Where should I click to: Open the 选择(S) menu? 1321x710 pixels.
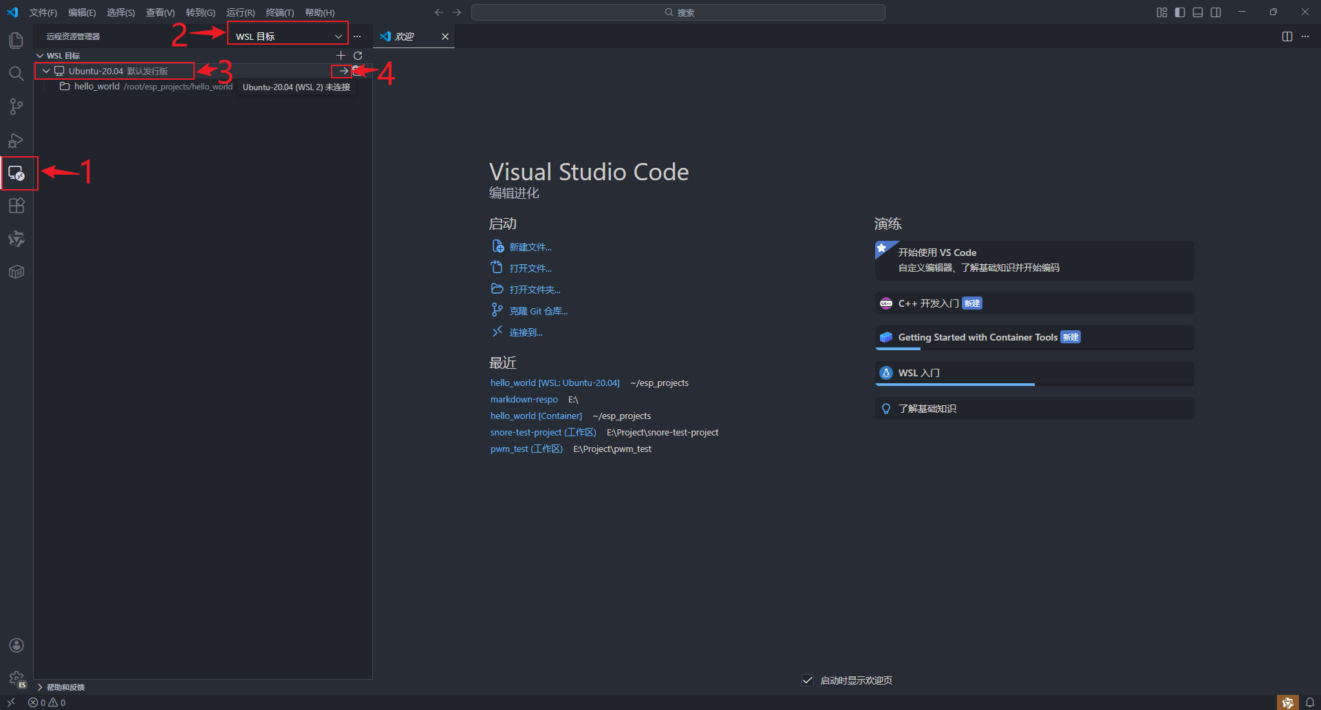point(120,12)
